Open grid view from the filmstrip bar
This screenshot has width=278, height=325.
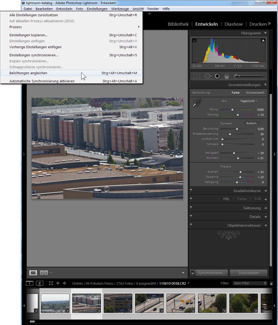(x=51, y=283)
